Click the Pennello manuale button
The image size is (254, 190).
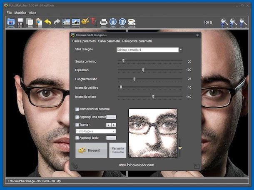(x=118, y=150)
